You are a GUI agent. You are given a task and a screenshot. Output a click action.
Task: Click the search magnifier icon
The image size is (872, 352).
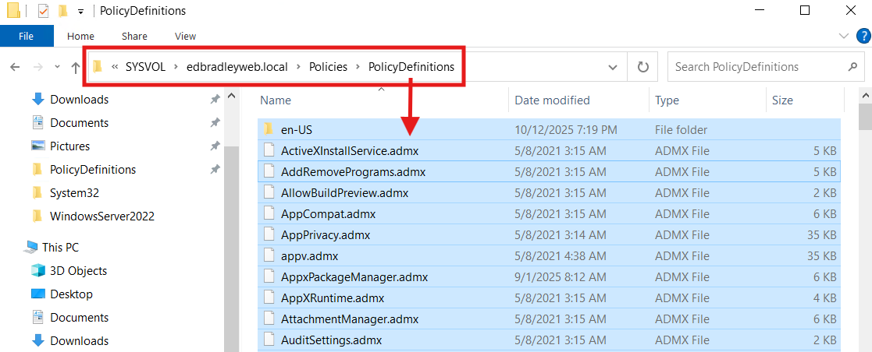[x=852, y=67]
